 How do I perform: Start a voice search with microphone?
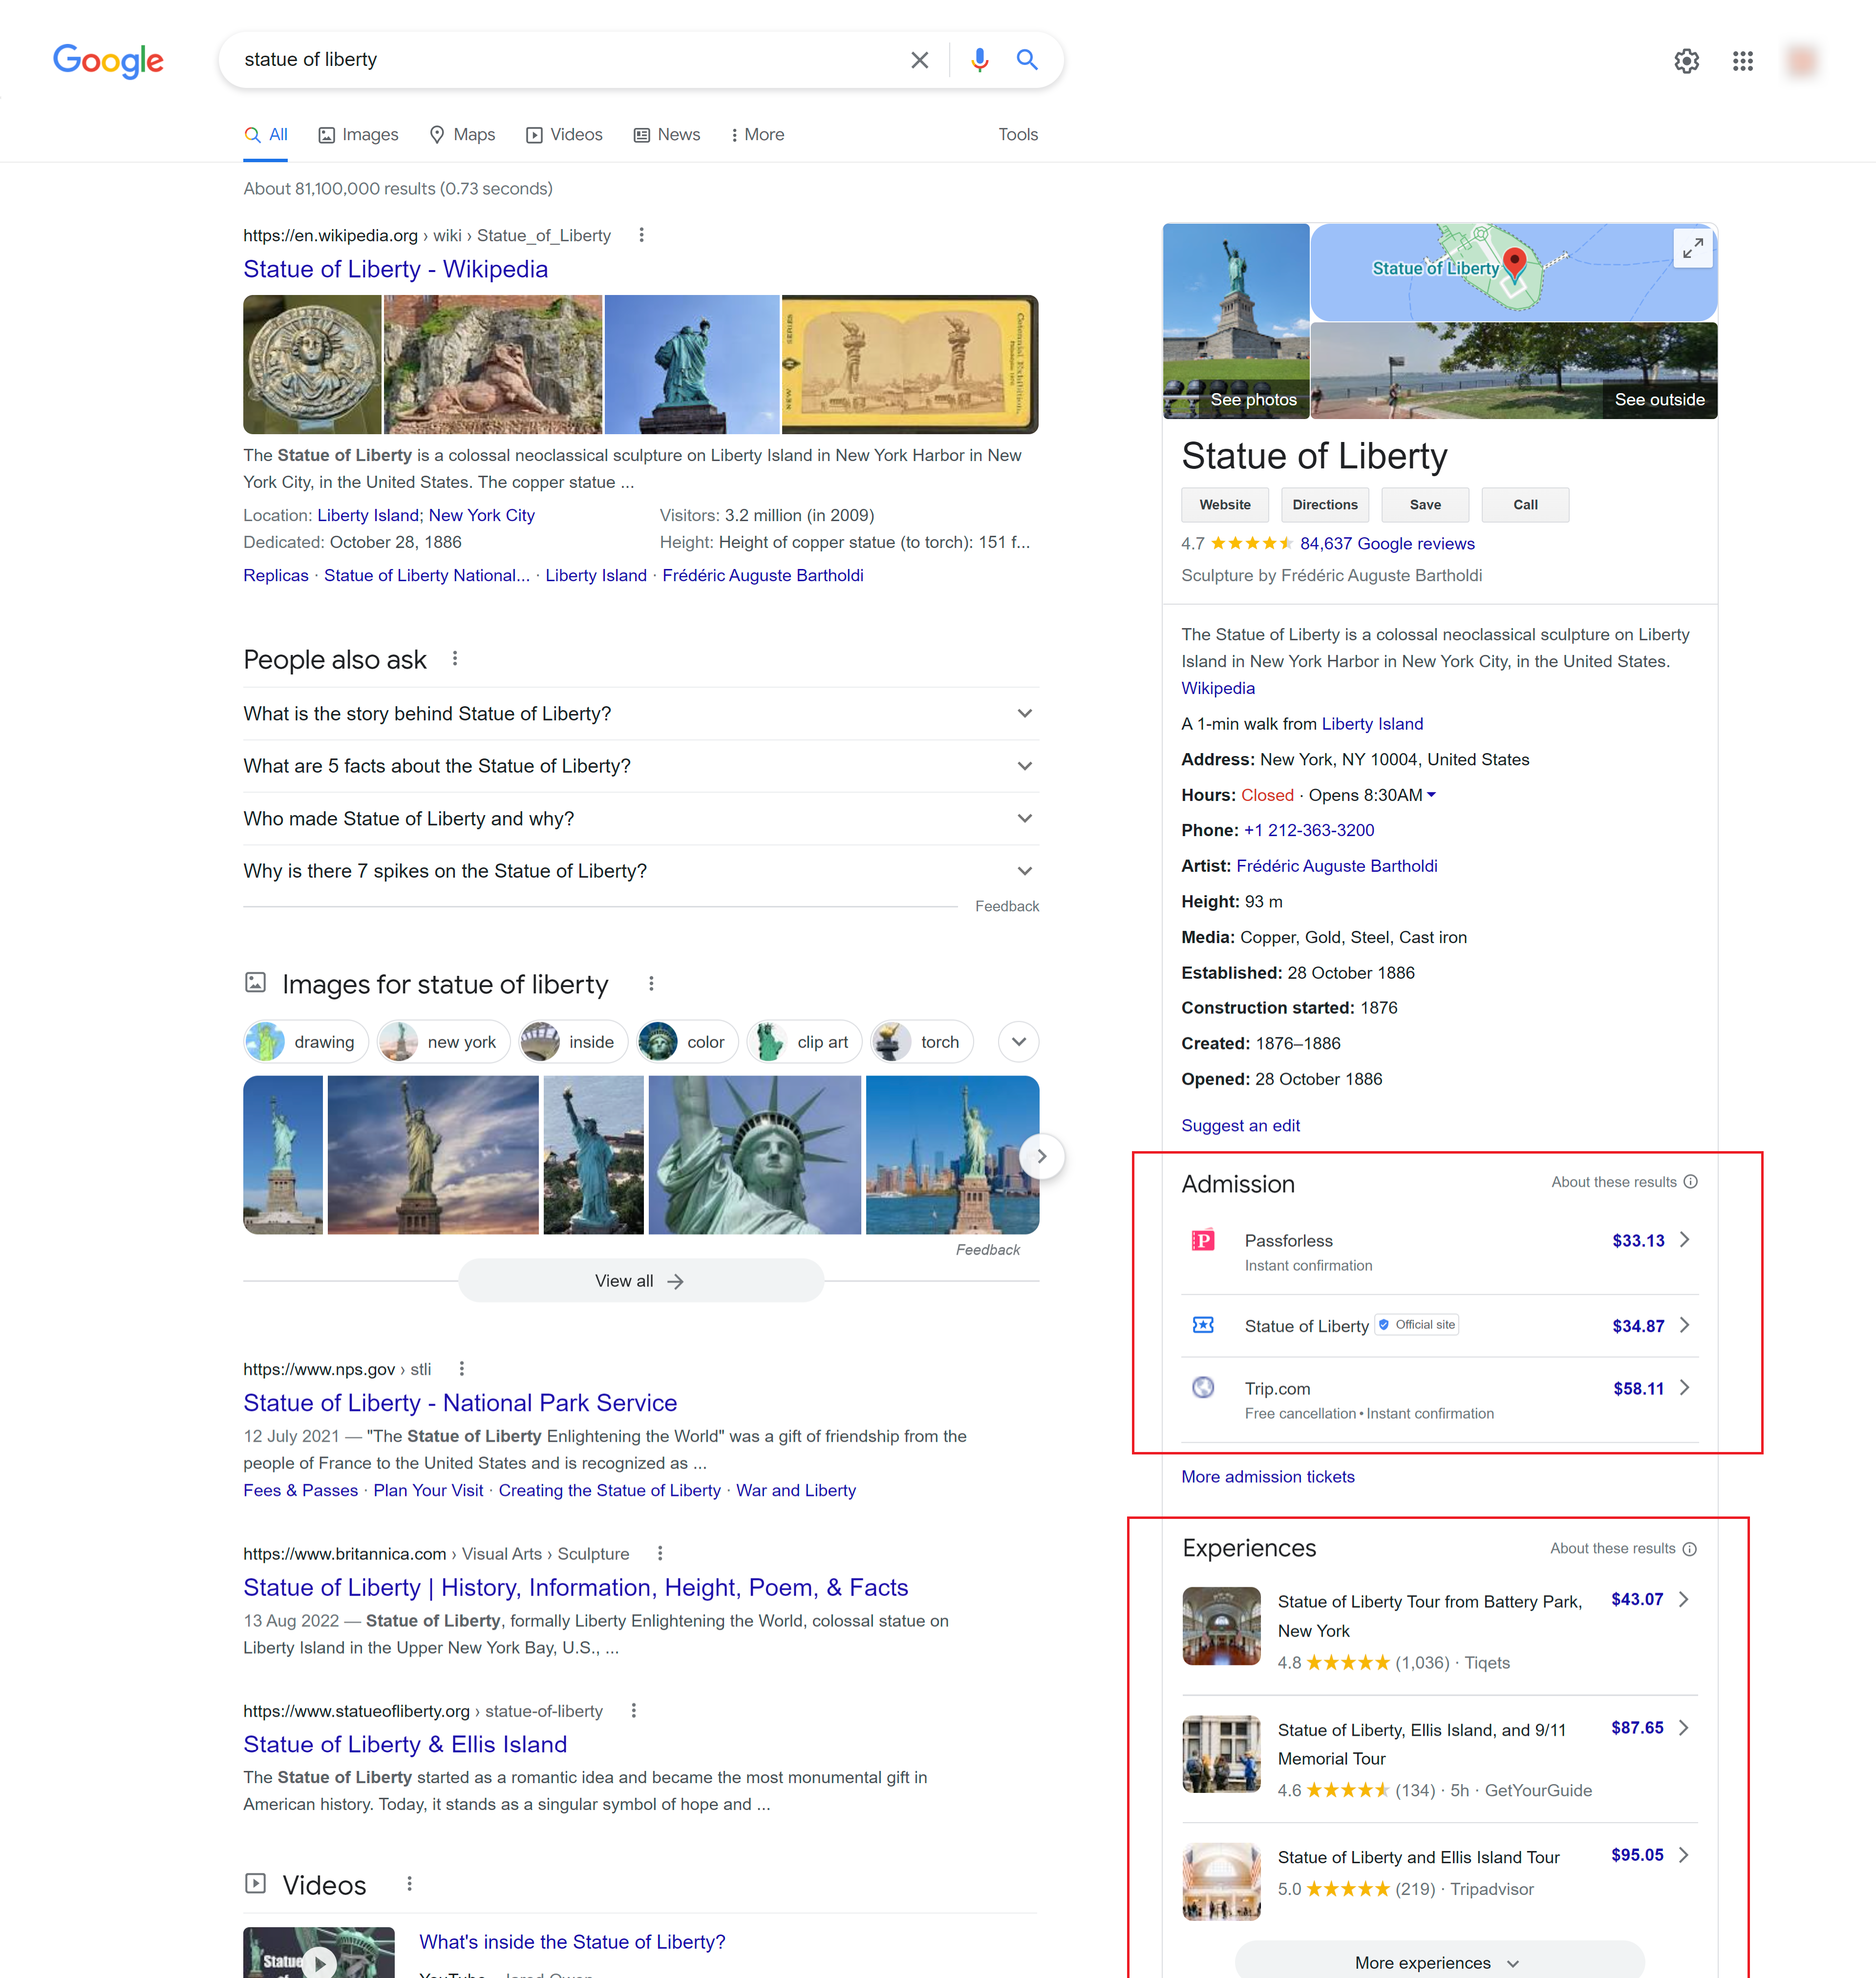click(x=979, y=60)
